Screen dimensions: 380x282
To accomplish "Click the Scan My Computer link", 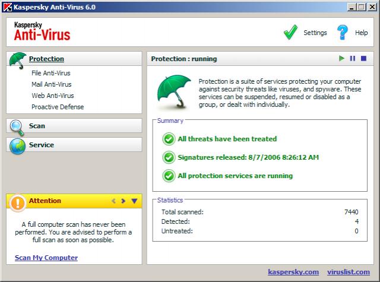I will [46, 258].
